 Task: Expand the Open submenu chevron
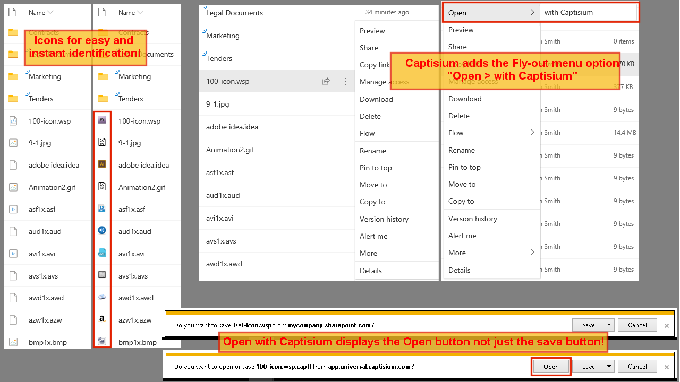click(532, 13)
